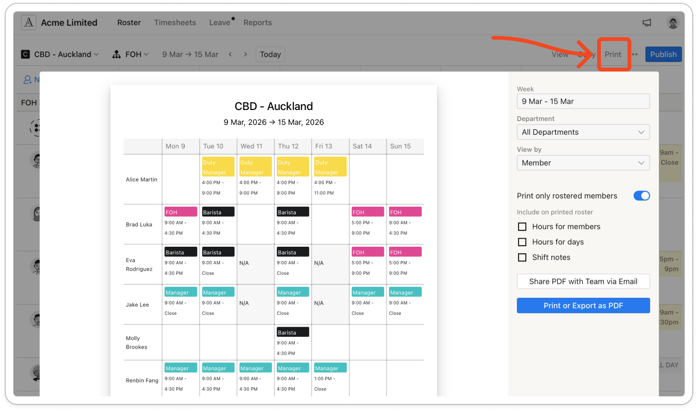Click Renbin Fang's Friday Manager shift
Screen dimensions: 698x412
click(330, 378)
